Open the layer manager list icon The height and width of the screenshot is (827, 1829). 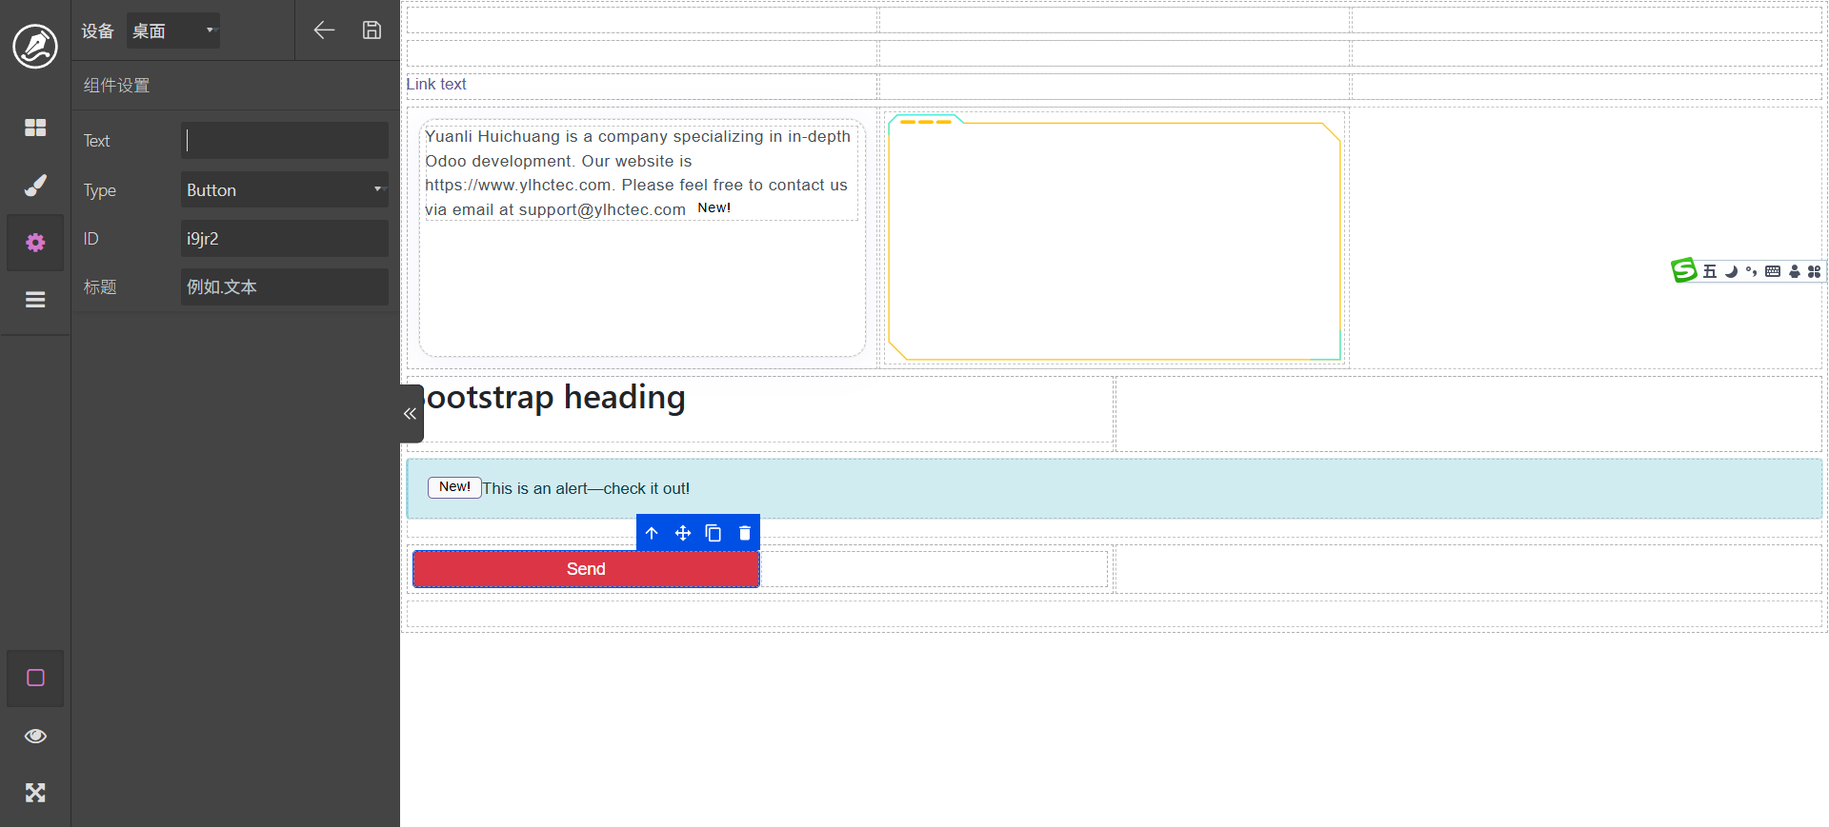pyautogui.click(x=35, y=300)
